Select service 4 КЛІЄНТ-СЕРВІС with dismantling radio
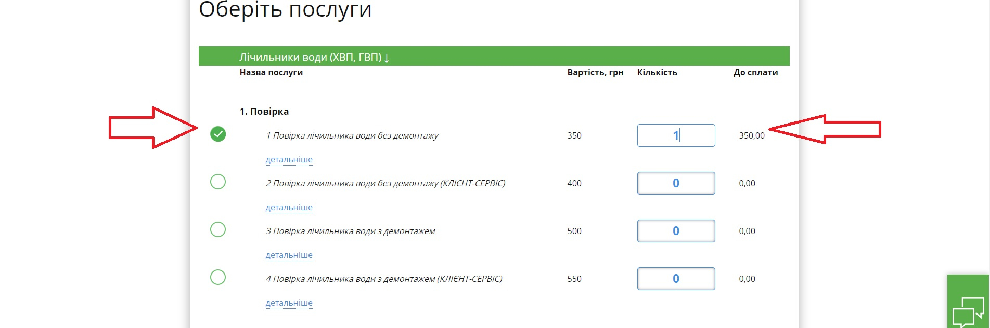 (218, 278)
